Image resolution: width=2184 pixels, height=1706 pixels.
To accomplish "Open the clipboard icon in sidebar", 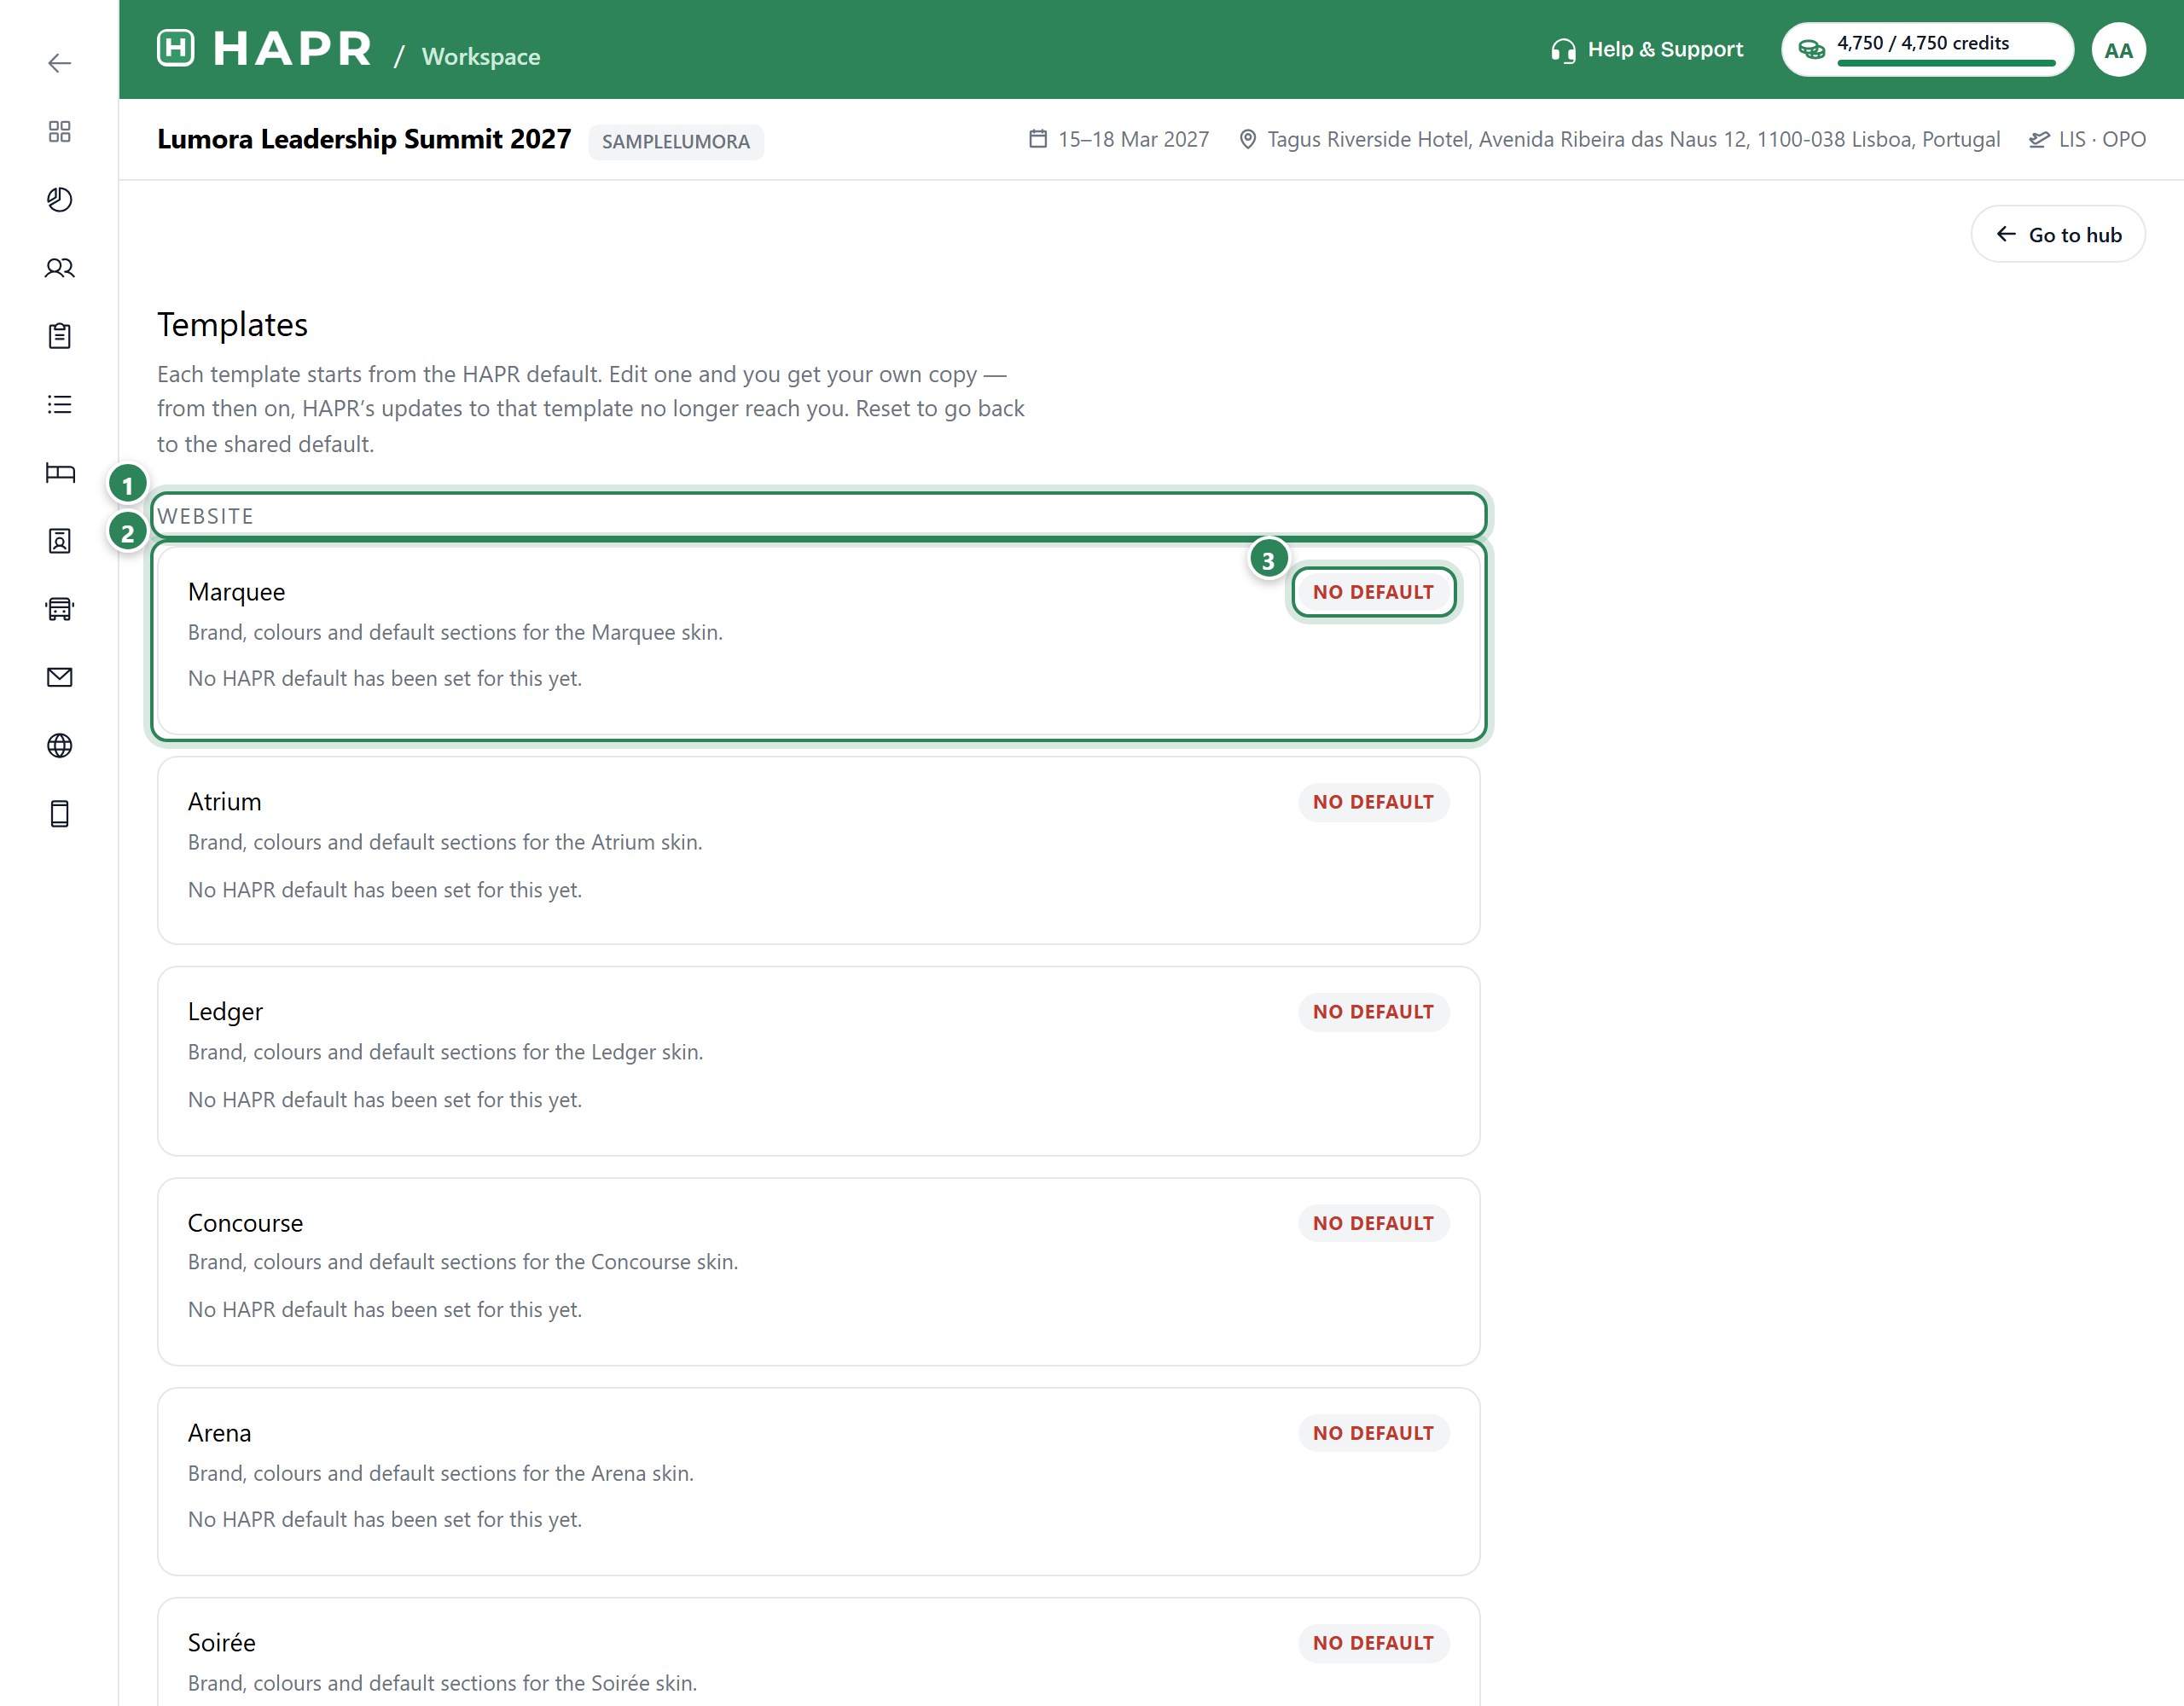I will 60,336.
